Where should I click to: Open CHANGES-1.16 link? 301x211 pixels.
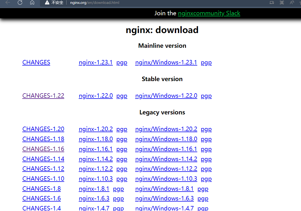pyautogui.click(x=43, y=149)
